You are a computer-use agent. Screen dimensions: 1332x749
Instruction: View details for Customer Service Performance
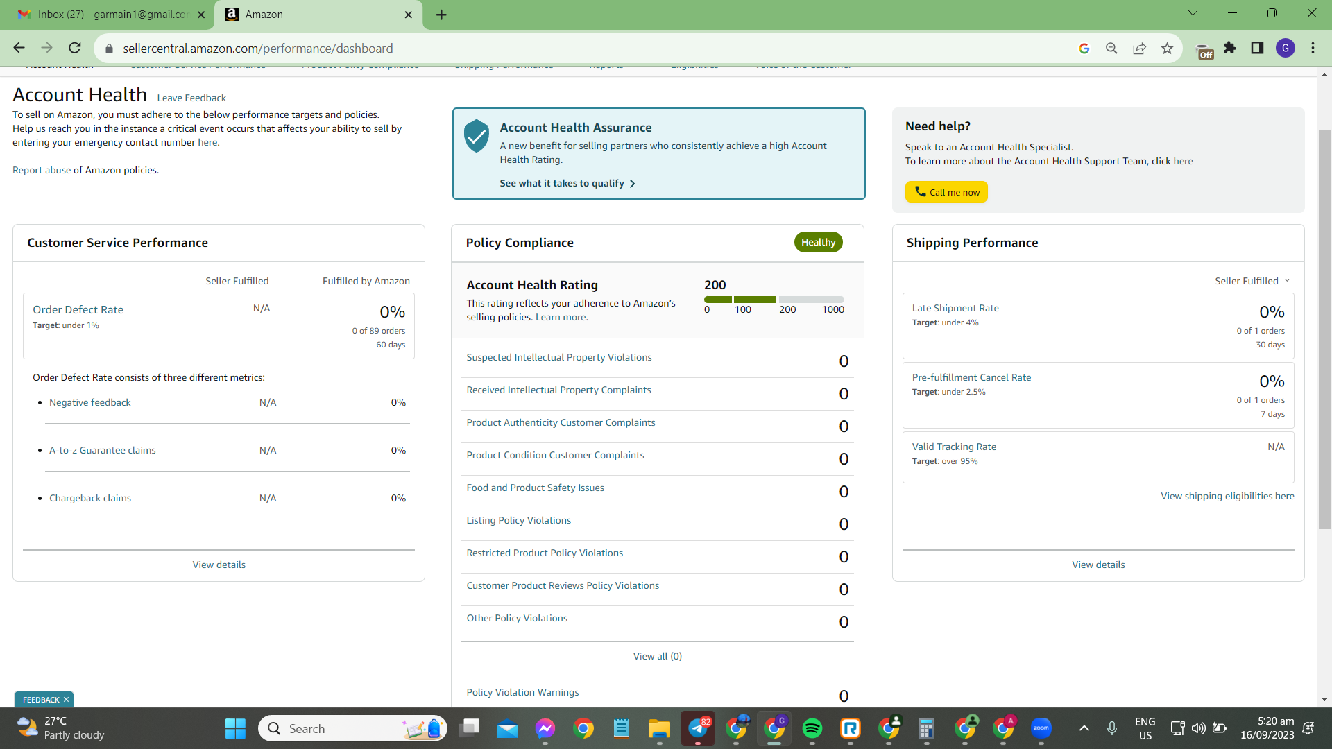point(219,565)
